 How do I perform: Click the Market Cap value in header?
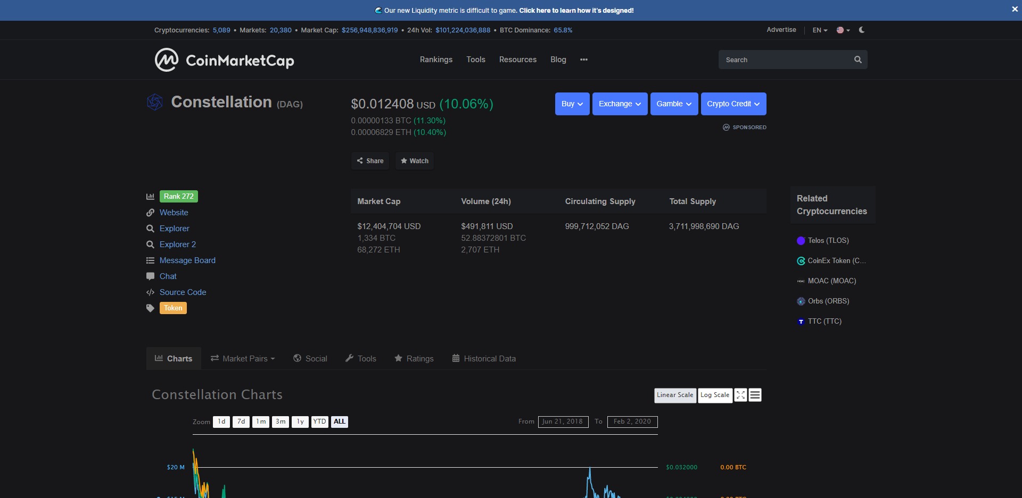[x=369, y=30]
